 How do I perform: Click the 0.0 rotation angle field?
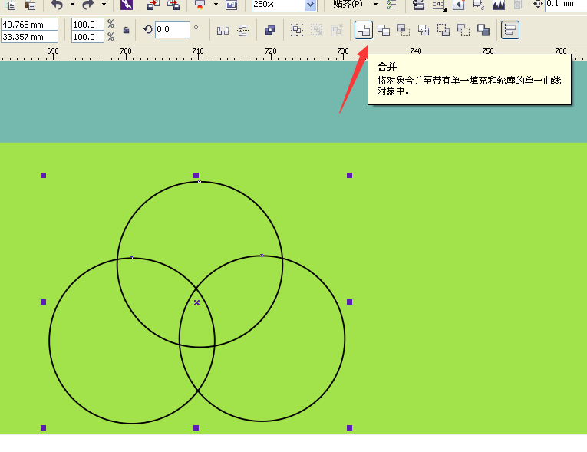pos(173,30)
